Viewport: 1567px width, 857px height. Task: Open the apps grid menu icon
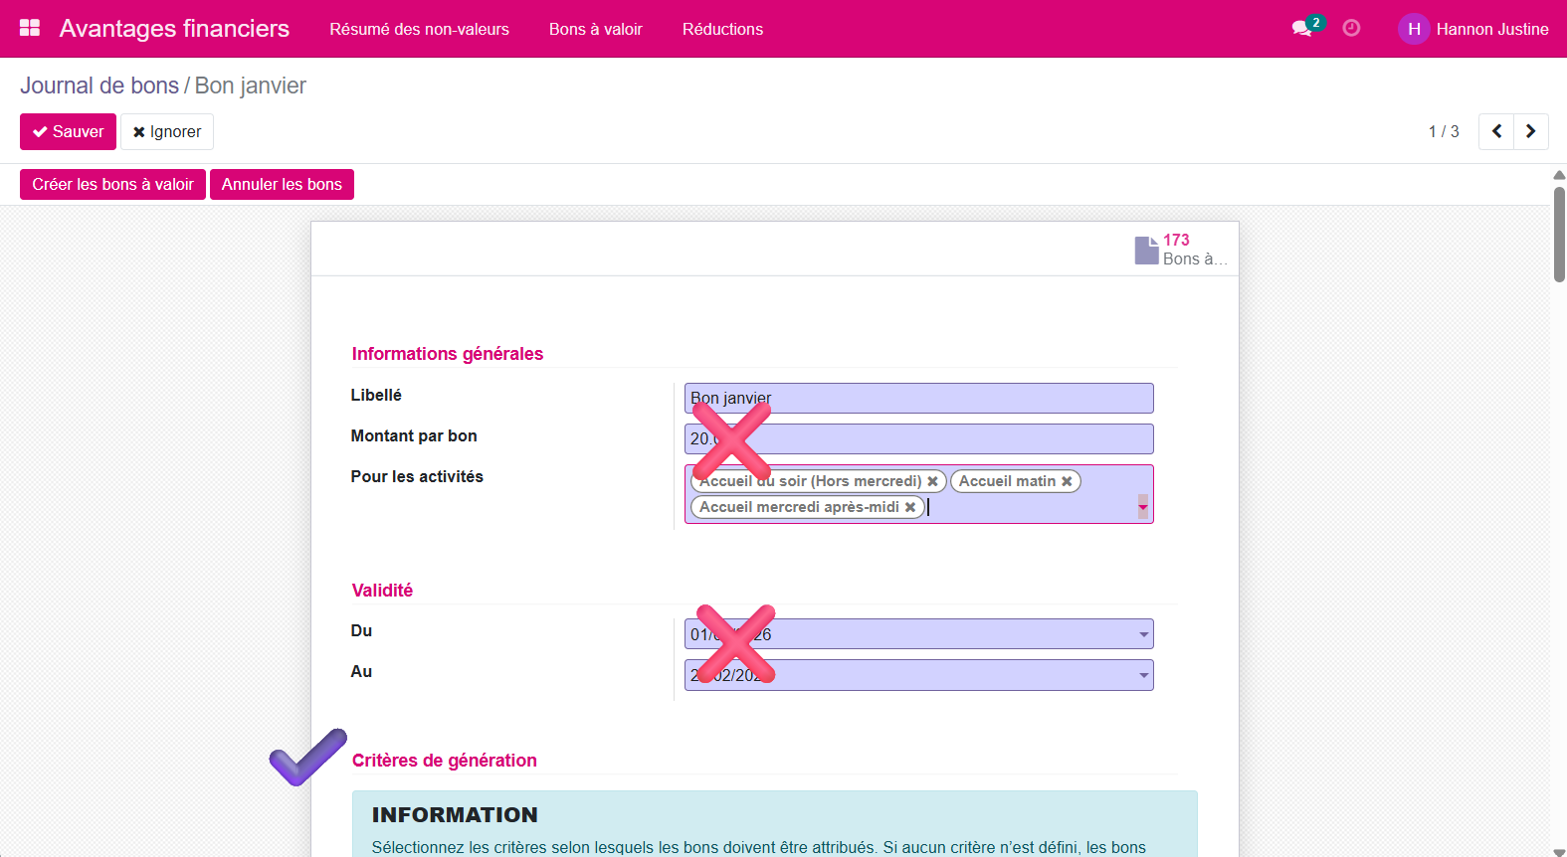30,28
